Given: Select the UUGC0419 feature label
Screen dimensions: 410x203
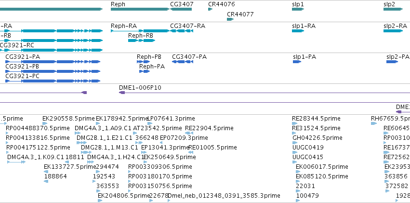Looking at the screenshot, I should click(x=308, y=148).
